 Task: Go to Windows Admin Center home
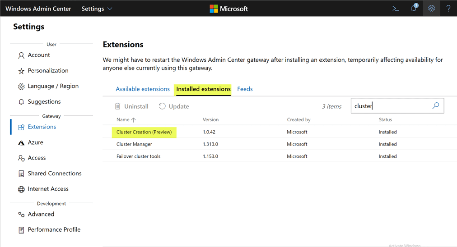(38, 9)
